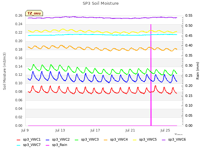
Task: Select the sp3_VWC4 legend label
Action: (x=119, y=140)
